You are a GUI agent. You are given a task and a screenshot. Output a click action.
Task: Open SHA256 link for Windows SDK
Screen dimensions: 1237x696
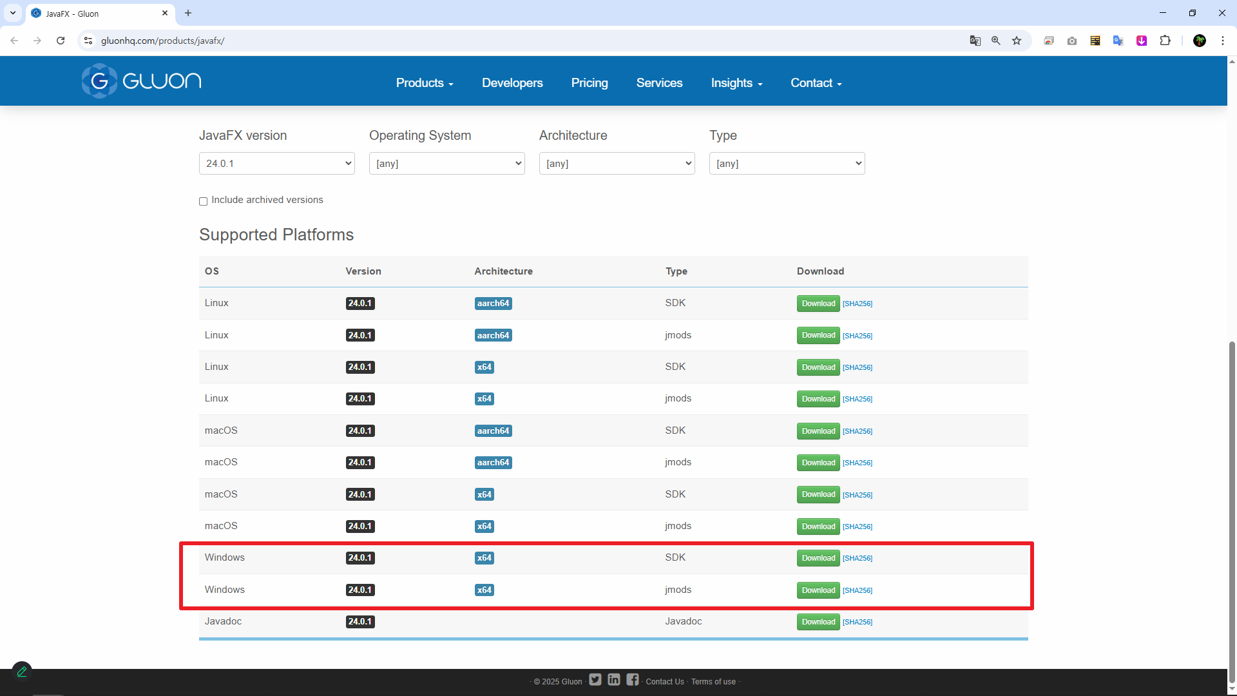(x=858, y=559)
